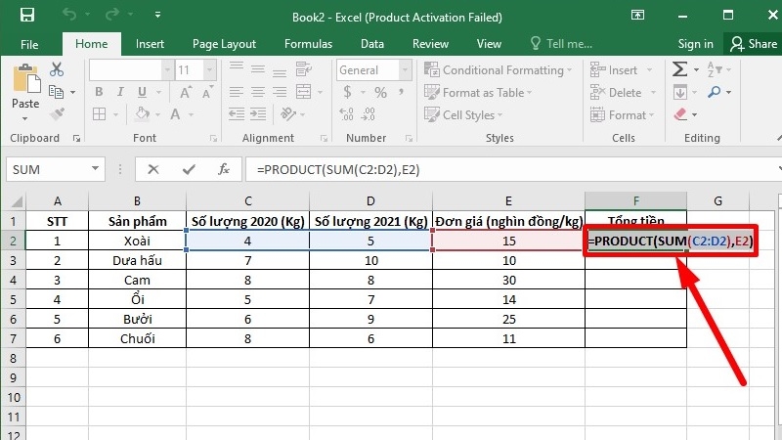
Task: Click the Borders icon
Action: [100, 114]
